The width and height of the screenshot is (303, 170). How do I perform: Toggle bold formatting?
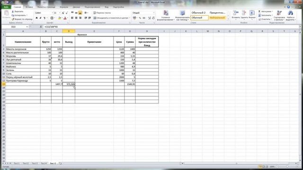(x=37, y=18)
